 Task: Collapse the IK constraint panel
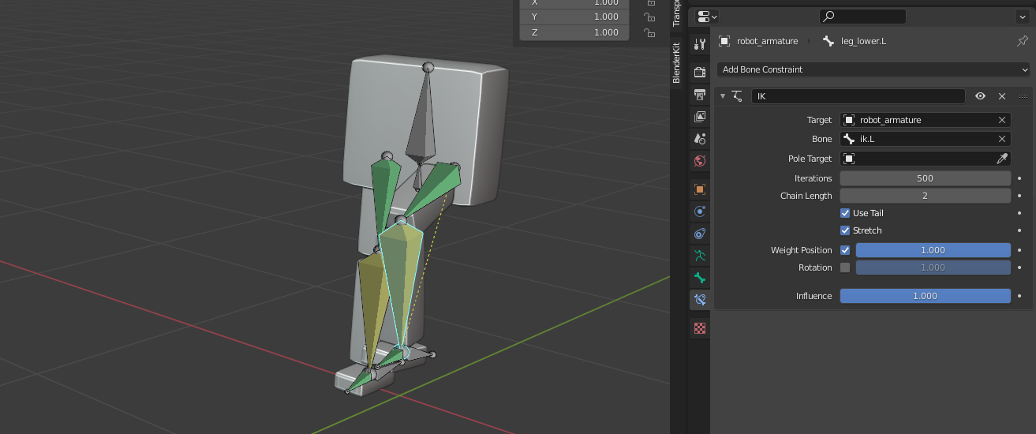click(x=723, y=96)
